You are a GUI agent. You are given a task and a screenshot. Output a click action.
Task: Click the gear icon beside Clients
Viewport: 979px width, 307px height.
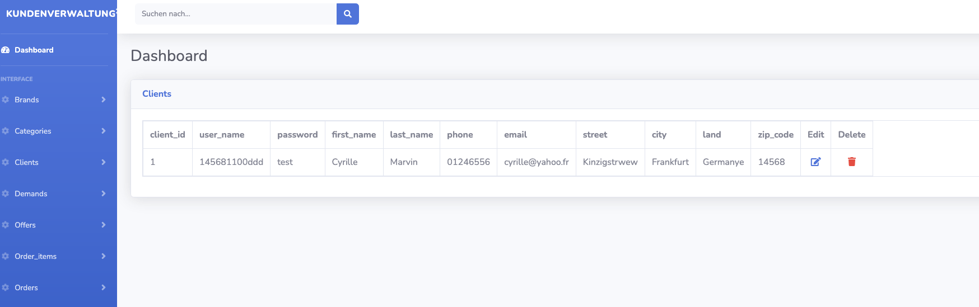tap(6, 162)
